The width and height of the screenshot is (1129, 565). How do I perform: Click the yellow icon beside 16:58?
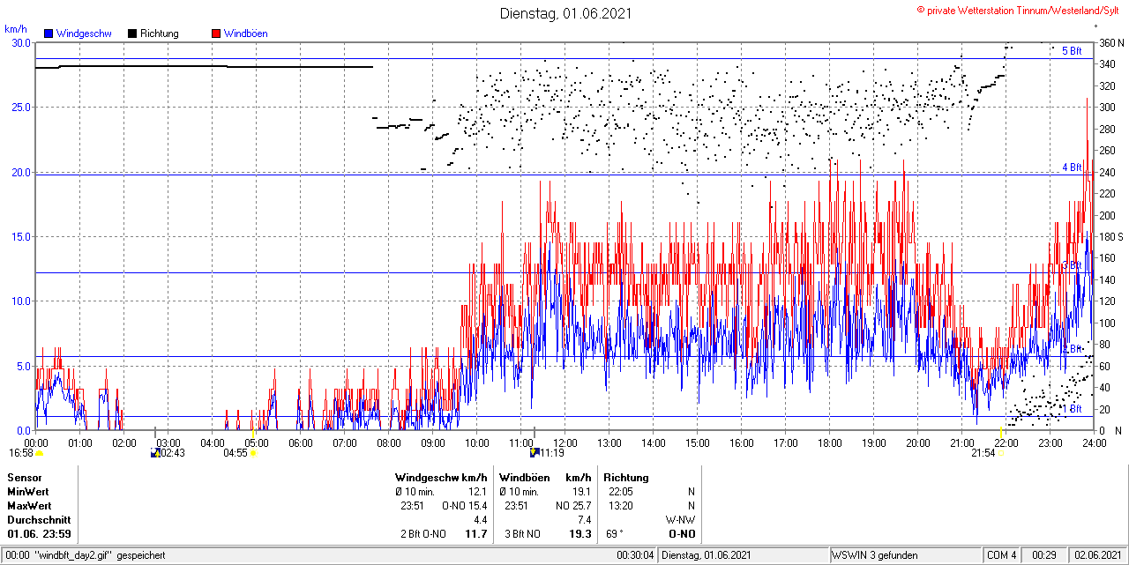(40, 453)
